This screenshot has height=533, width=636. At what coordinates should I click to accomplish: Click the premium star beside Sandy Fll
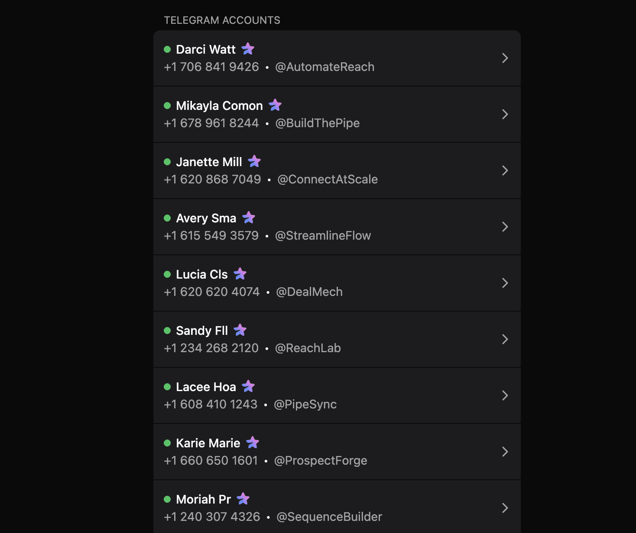pyautogui.click(x=241, y=330)
